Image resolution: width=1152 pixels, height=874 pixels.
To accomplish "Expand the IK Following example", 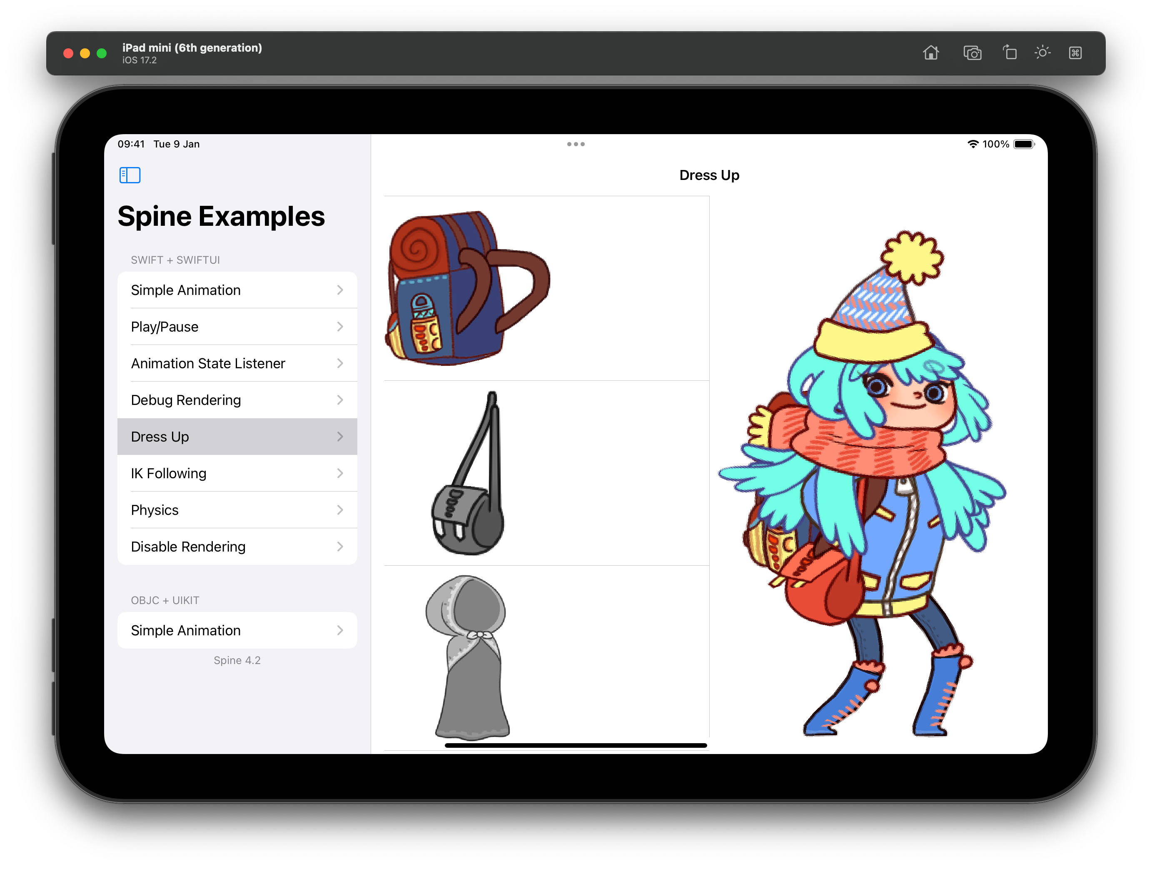I will coord(237,473).
